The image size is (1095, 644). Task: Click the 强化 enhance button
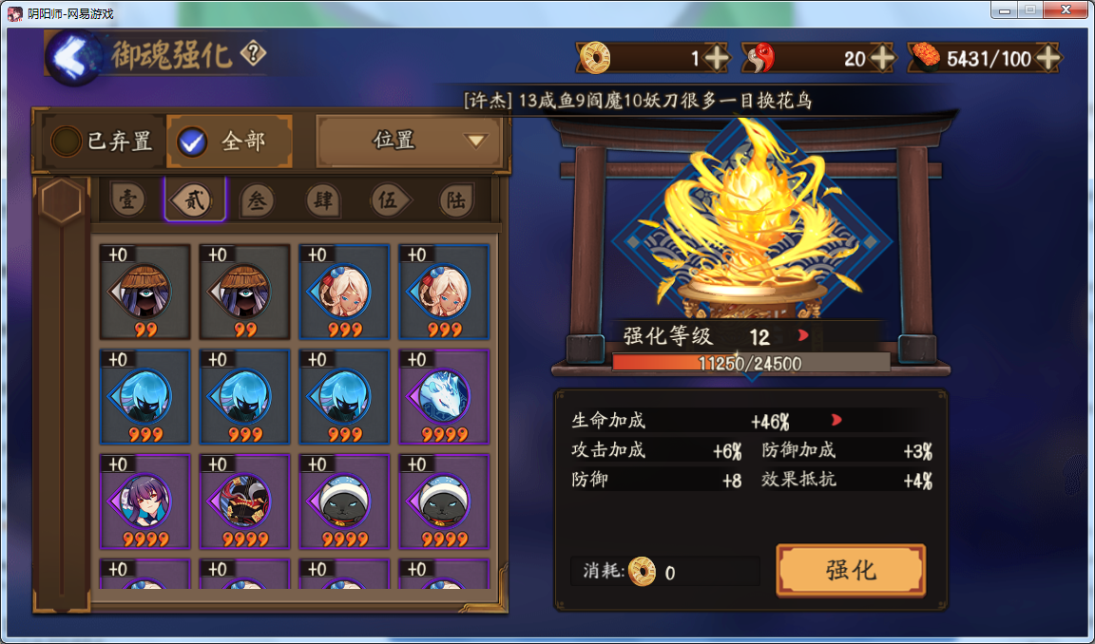point(851,571)
